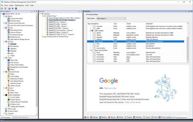The height and width of the screenshot is (122, 193).
Task: Click the Undo toolbar icon
Action: (x=5, y=9)
